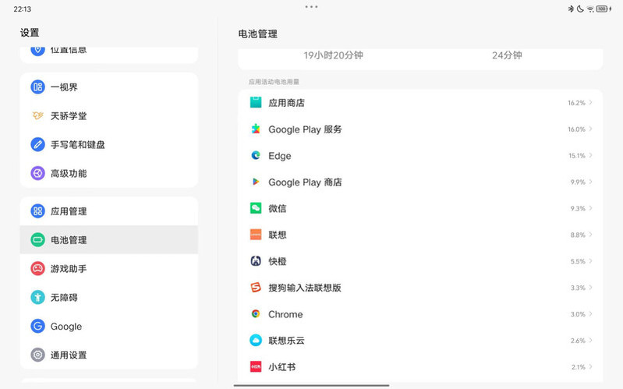Tap the 通用设置 gear icon
The height and width of the screenshot is (389, 623).
[37, 355]
